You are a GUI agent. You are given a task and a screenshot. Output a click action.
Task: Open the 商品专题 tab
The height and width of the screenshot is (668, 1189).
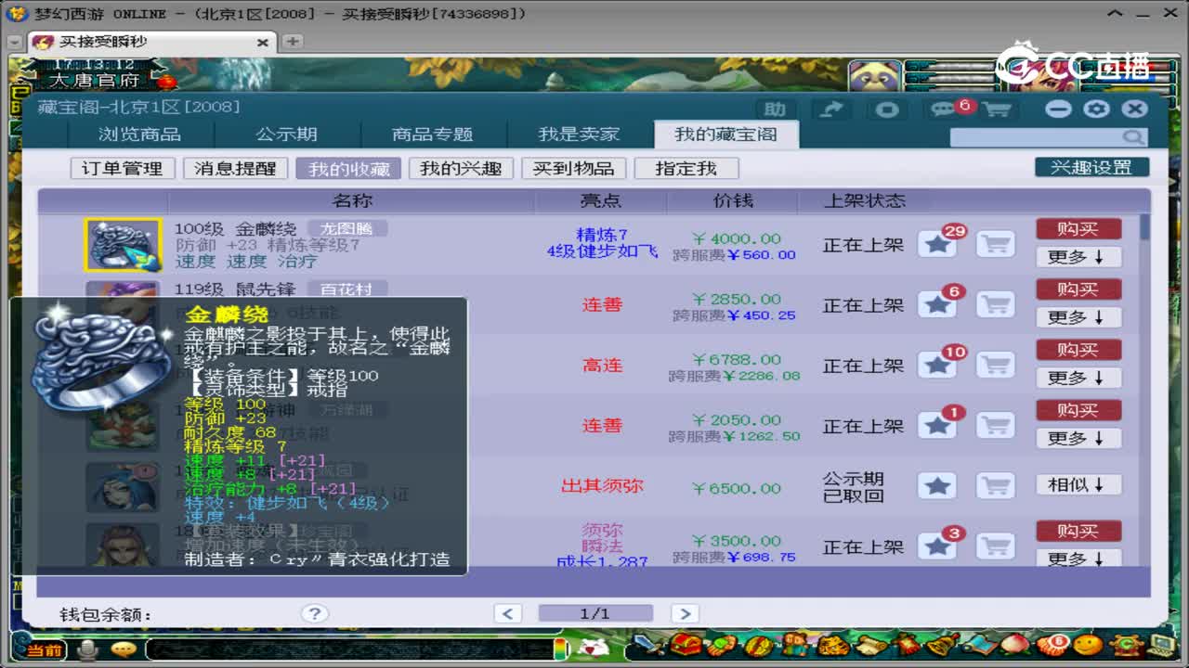click(432, 135)
